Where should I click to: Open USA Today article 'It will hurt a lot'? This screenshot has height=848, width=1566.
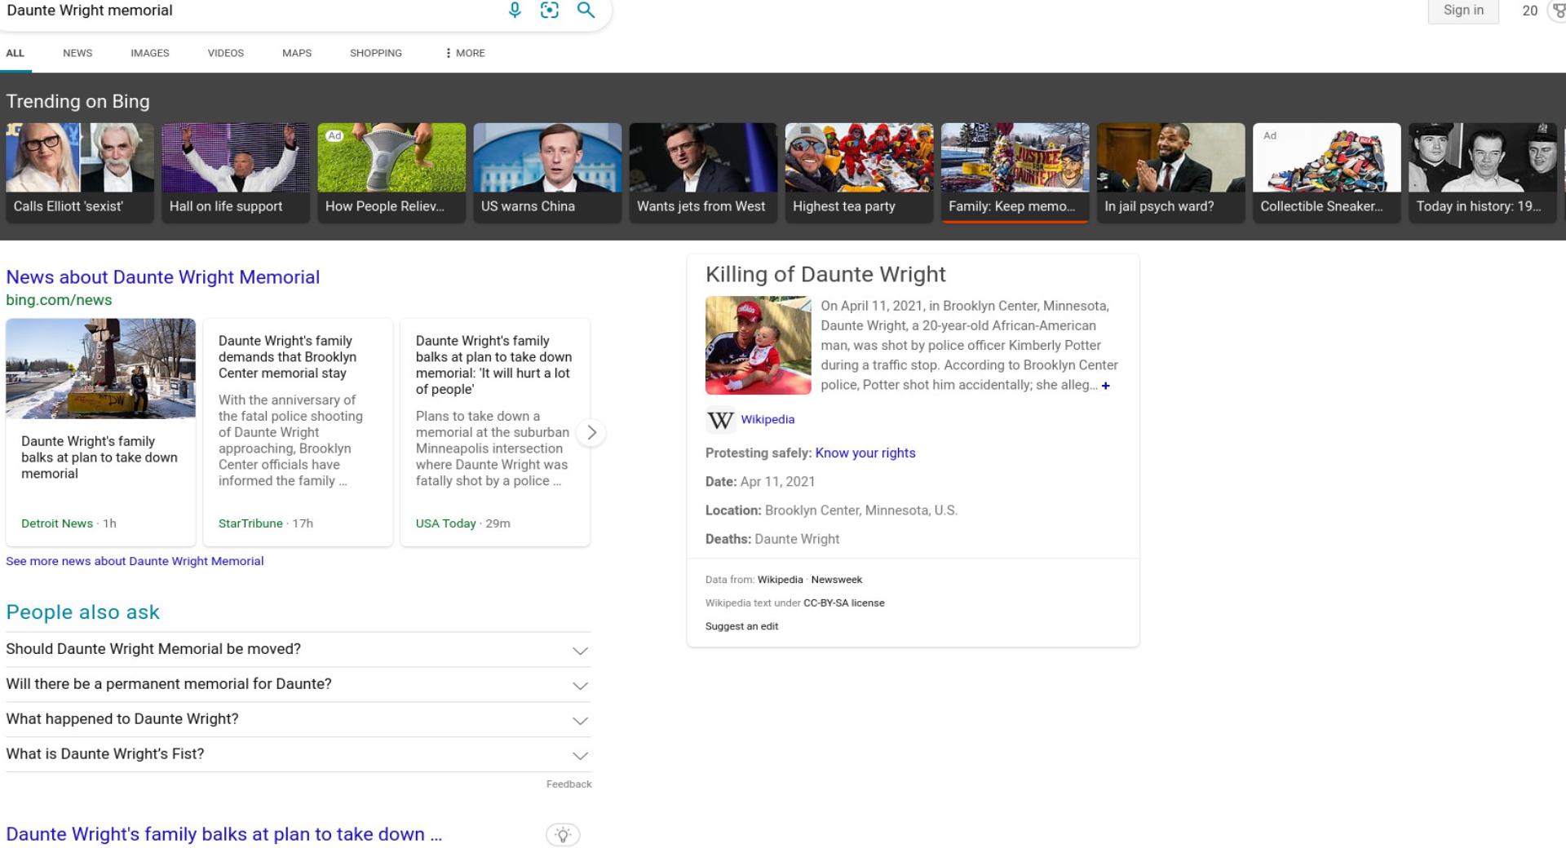click(495, 432)
